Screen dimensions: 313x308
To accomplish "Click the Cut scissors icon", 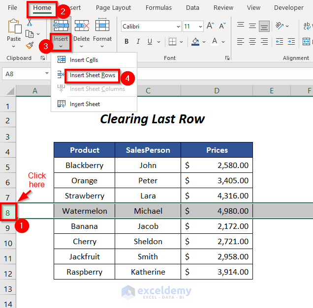I will (30, 22).
